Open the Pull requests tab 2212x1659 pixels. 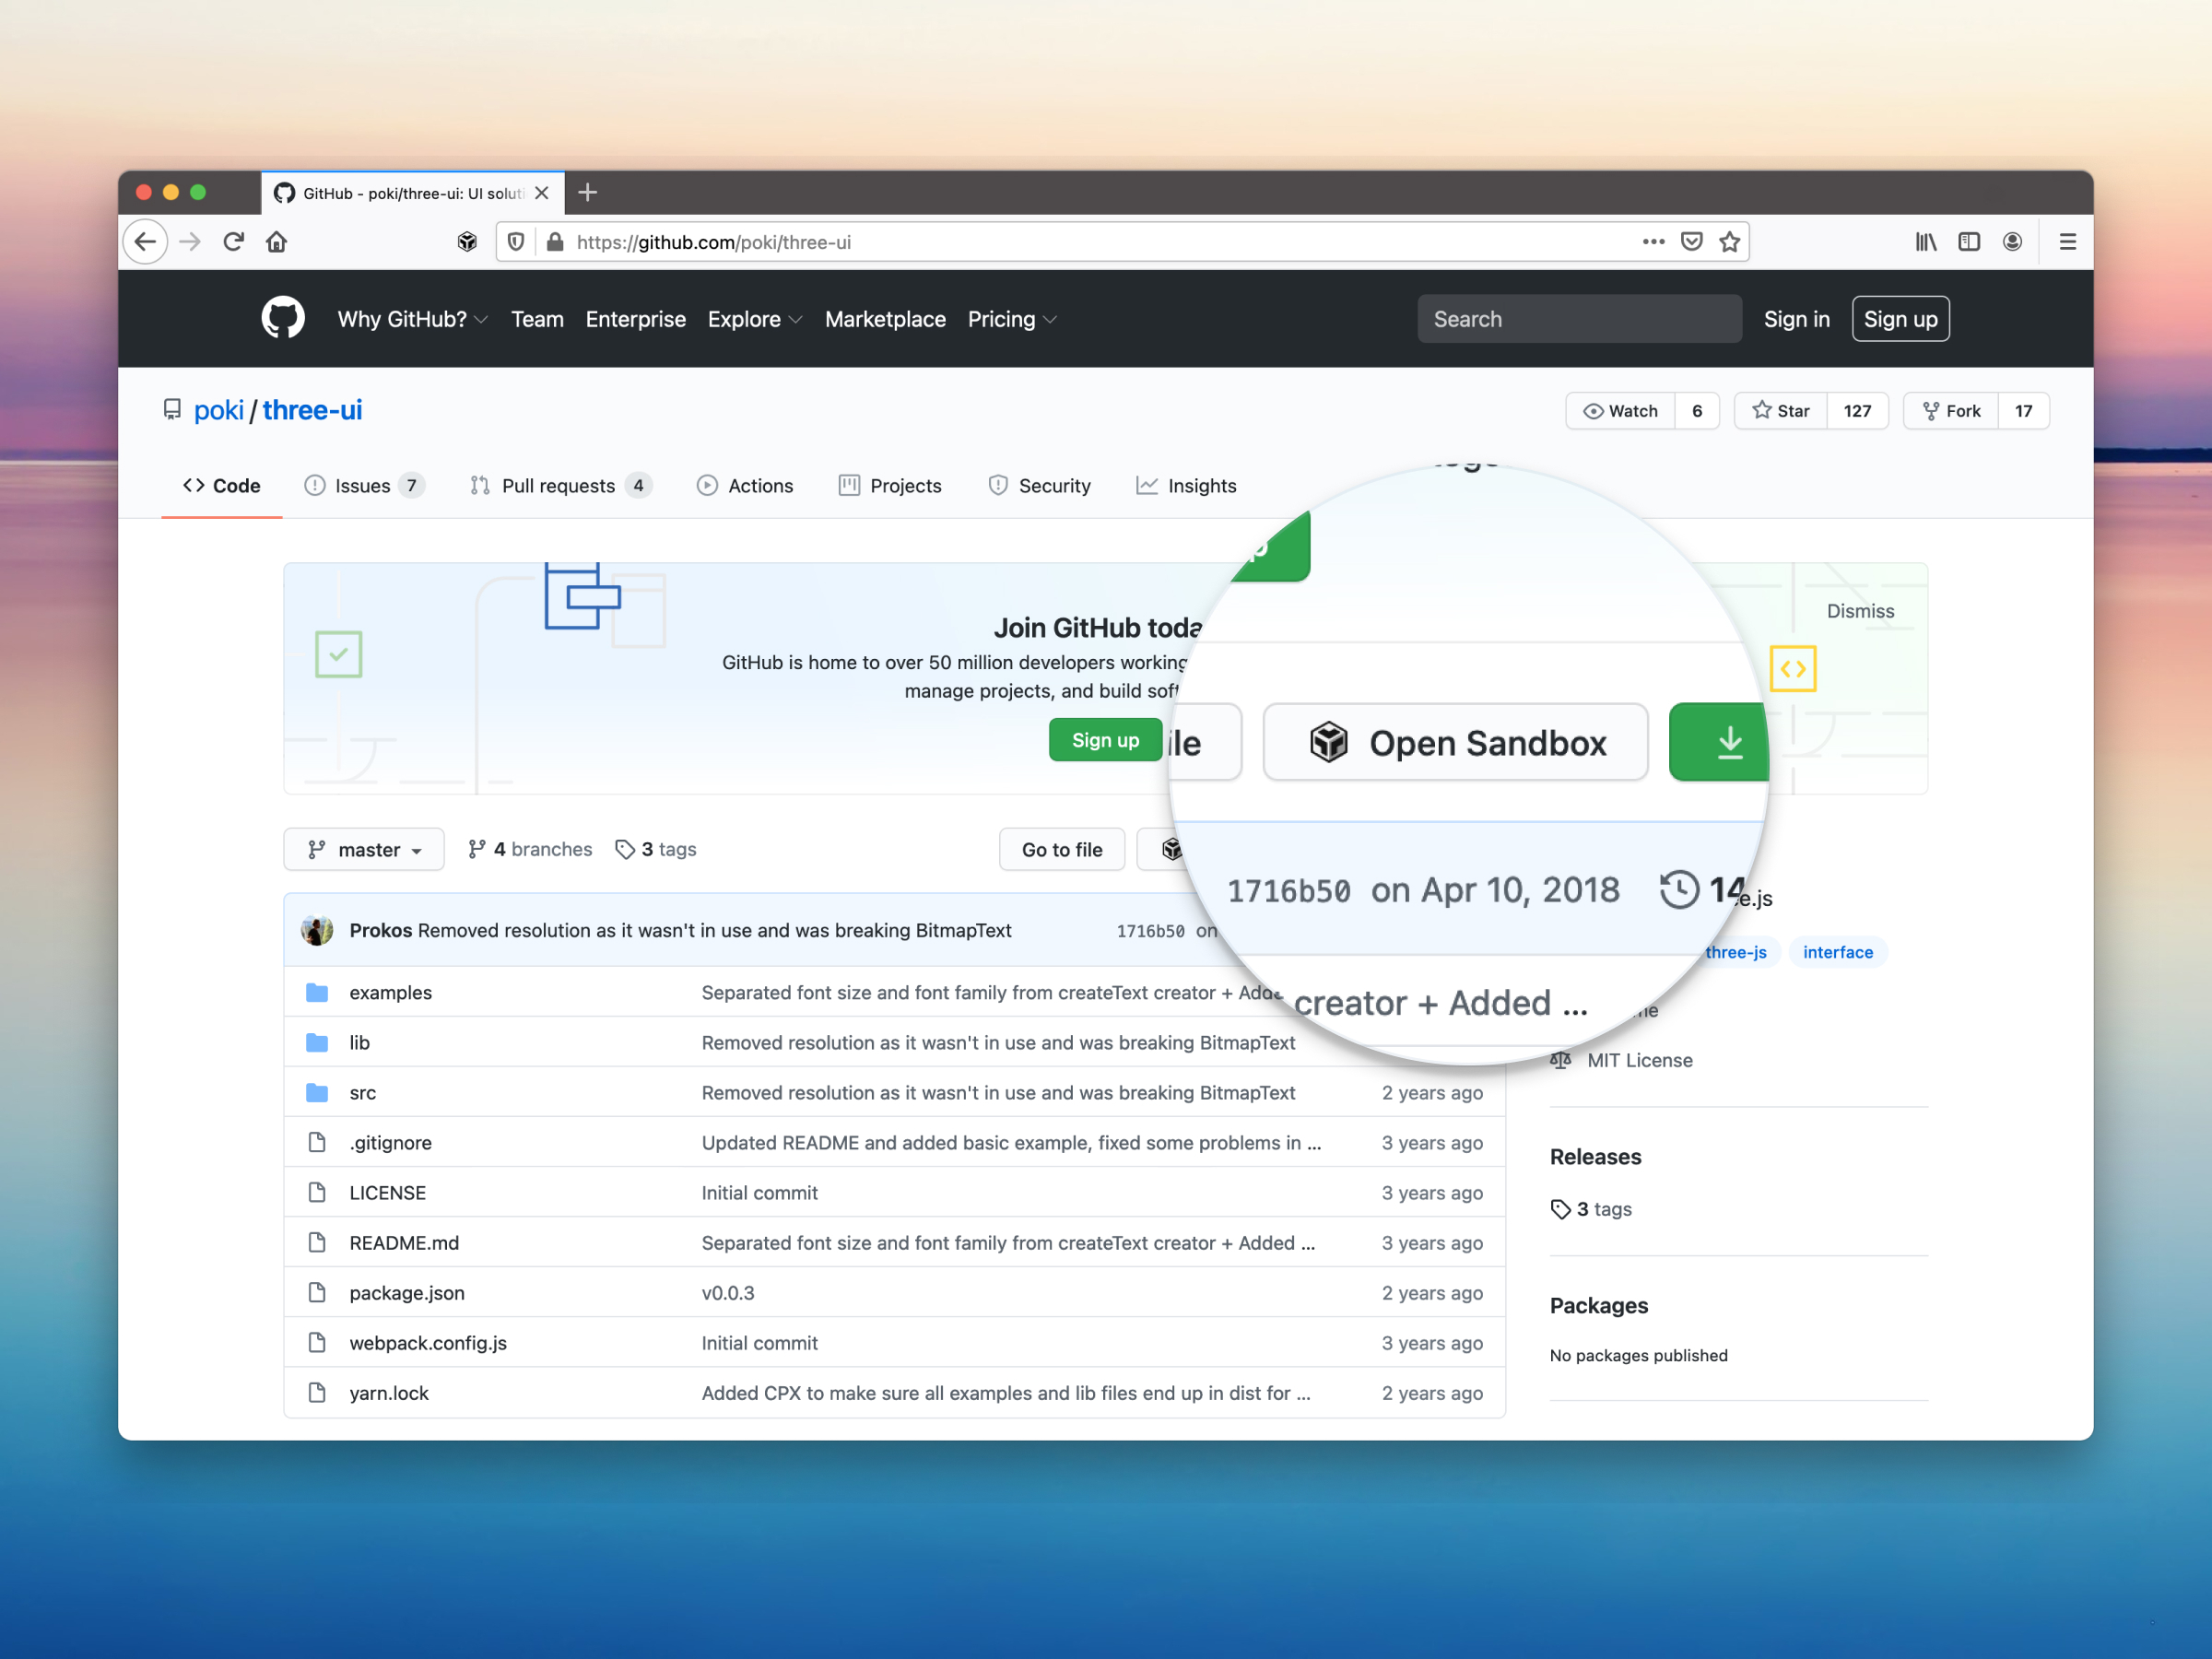tap(561, 486)
